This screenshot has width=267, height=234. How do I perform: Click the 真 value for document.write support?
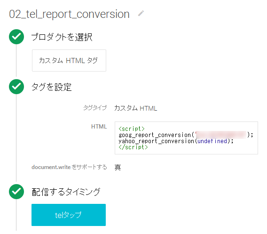(x=118, y=167)
